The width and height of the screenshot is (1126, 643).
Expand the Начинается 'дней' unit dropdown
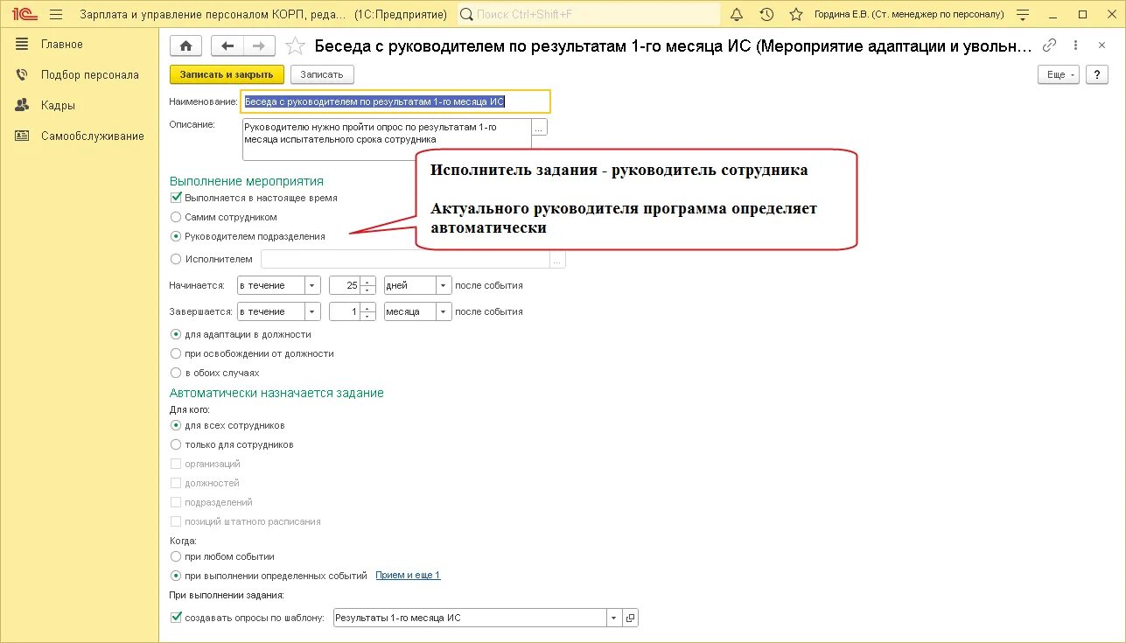[x=444, y=285]
